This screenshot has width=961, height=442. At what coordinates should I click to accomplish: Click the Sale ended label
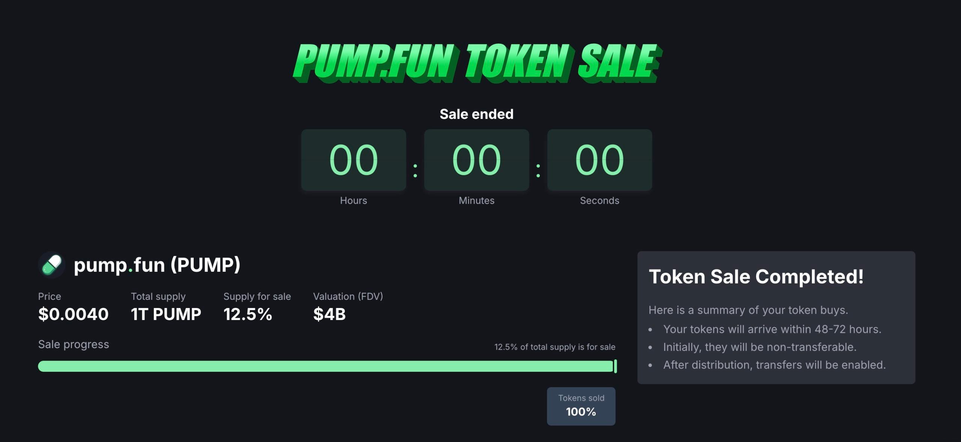pyautogui.click(x=477, y=114)
